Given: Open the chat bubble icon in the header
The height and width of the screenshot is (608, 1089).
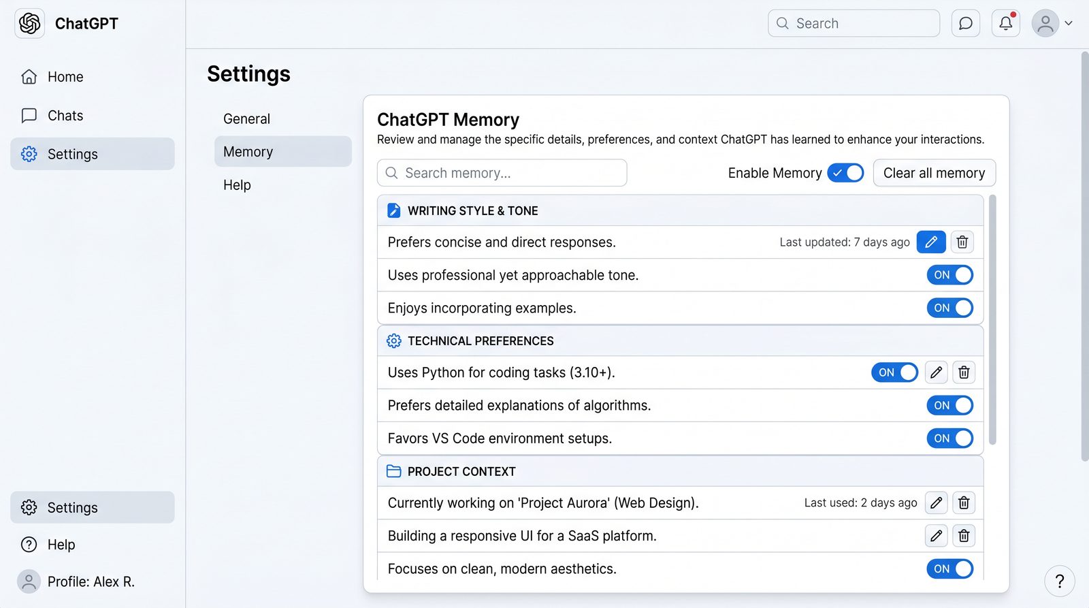Looking at the screenshot, I should pyautogui.click(x=965, y=23).
